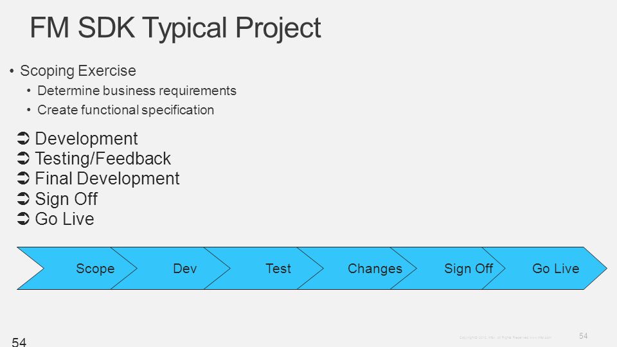Click the copyright footer text

(x=505, y=337)
